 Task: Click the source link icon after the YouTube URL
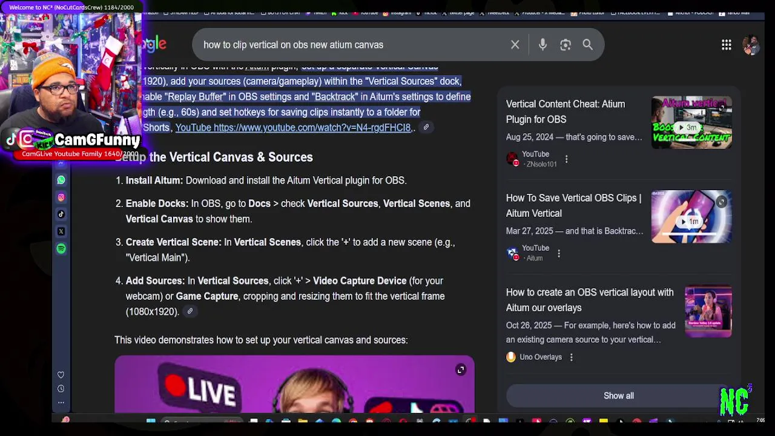point(426,127)
